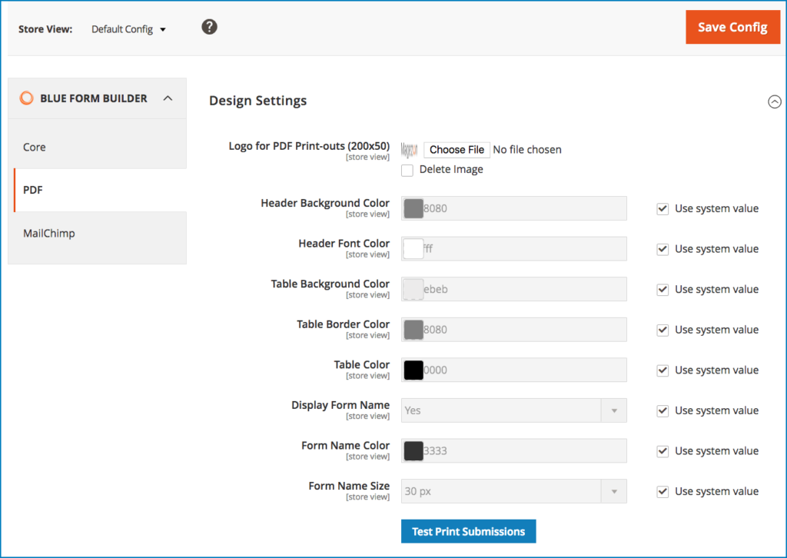Click the Blue Form Builder orange logo icon
The height and width of the screenshot is (558, 787).
coord(27,98)
